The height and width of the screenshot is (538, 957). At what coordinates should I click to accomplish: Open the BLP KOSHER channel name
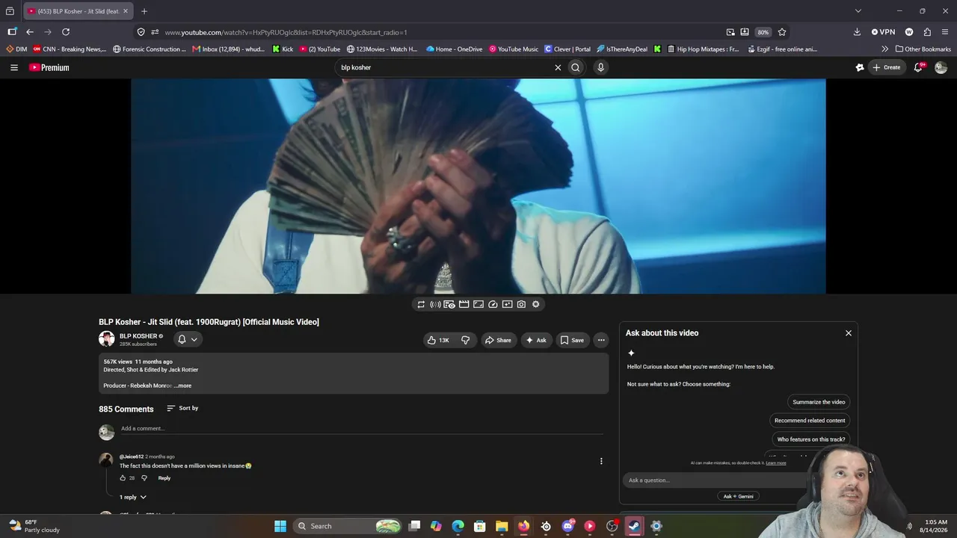(x=138, y=336)
